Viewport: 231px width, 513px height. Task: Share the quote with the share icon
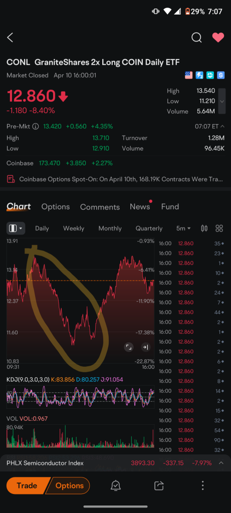point(159,485)
